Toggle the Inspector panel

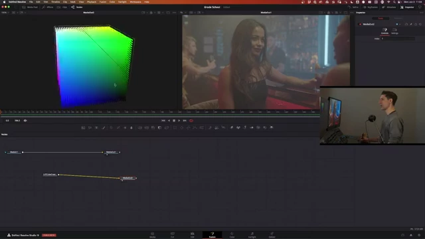click(x=407, y=7)
